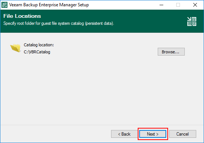Click the Veeam logo icon in title bar

[4, 5]
